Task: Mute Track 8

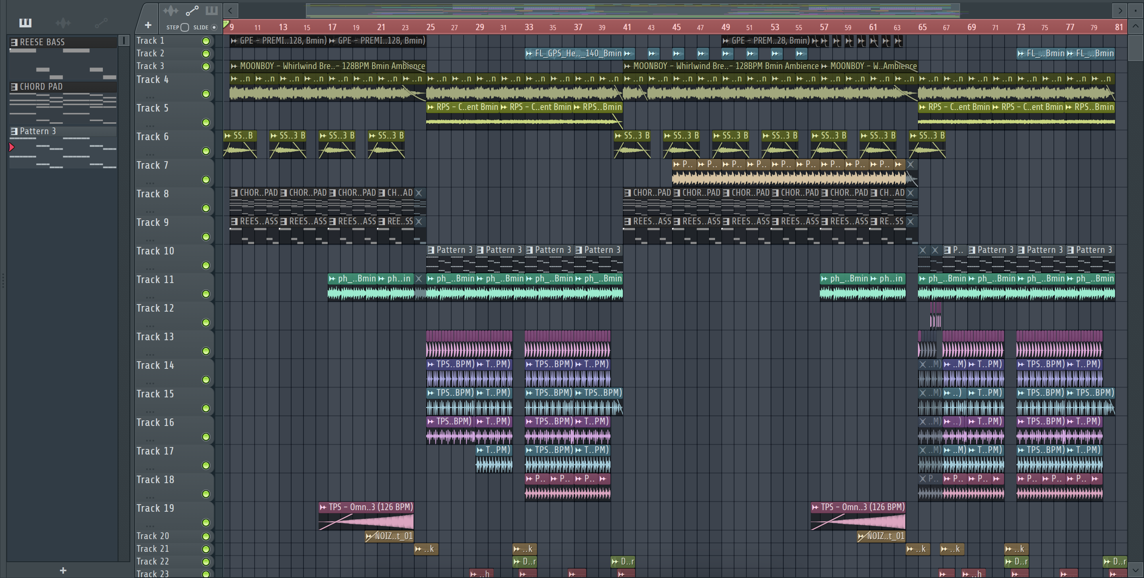Action: (x=206, y=208)
